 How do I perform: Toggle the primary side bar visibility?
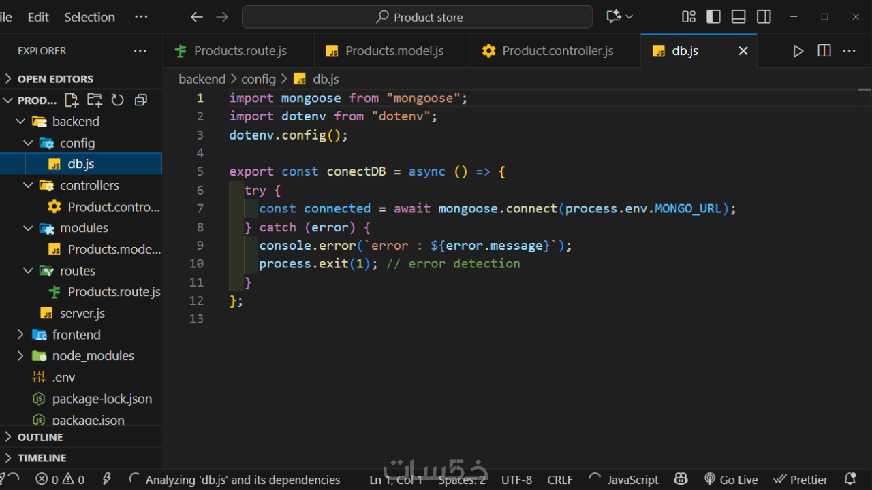coord(713,17)
